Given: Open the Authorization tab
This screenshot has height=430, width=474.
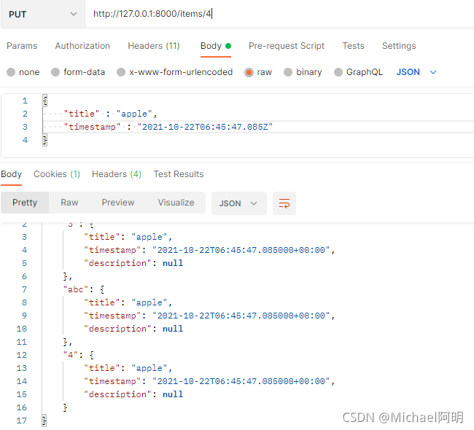Looking at the screenshot, I should tap(82, 46).
